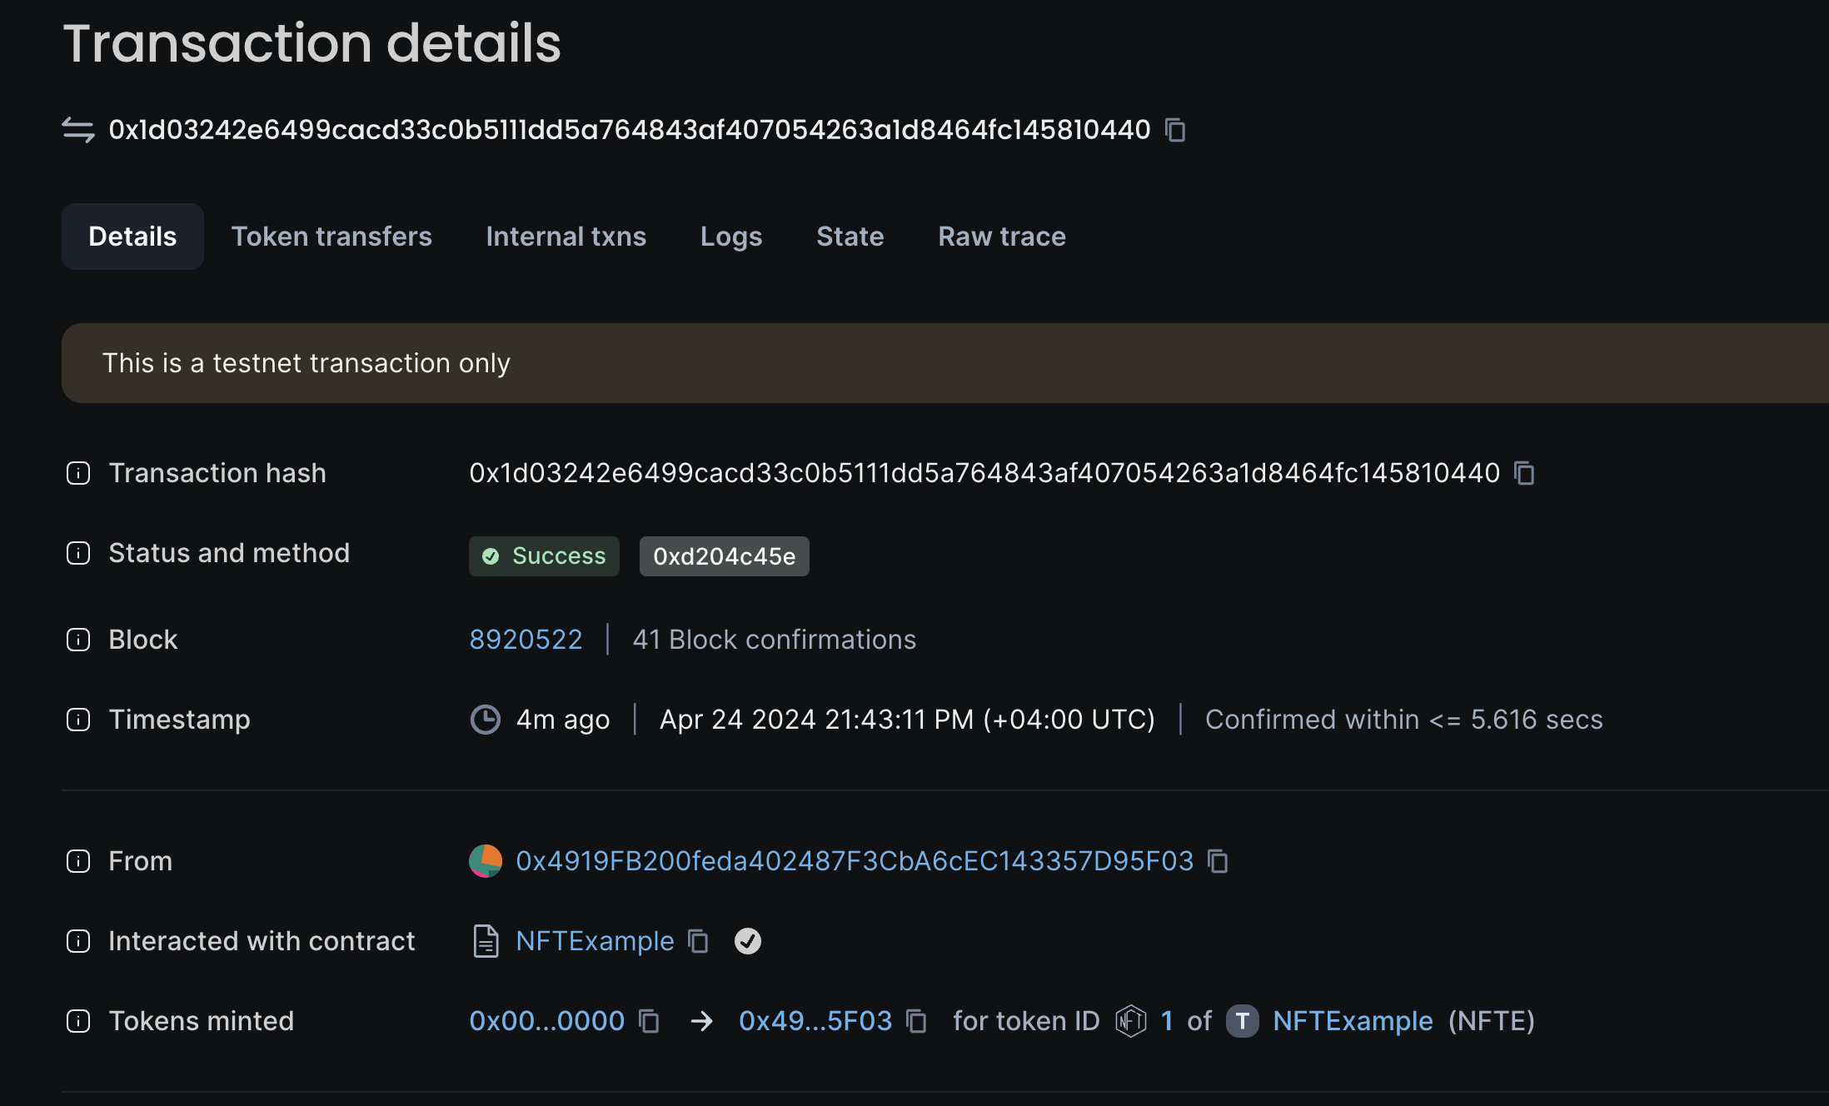1829x1106 pixels.
Task: Open NFTExample (NFTE) token link
Action: 1353,1021
